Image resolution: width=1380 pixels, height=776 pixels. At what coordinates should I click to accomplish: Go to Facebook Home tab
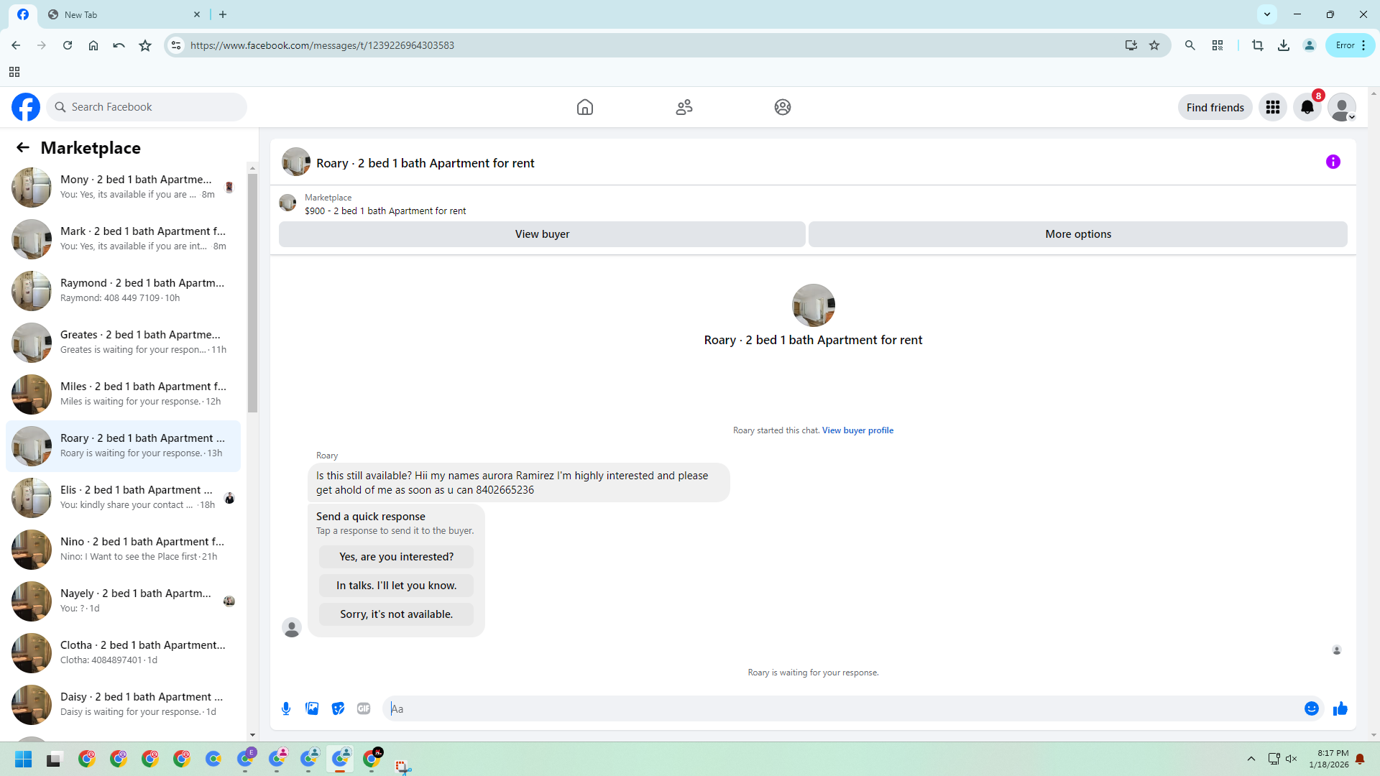tap(584, 107)
